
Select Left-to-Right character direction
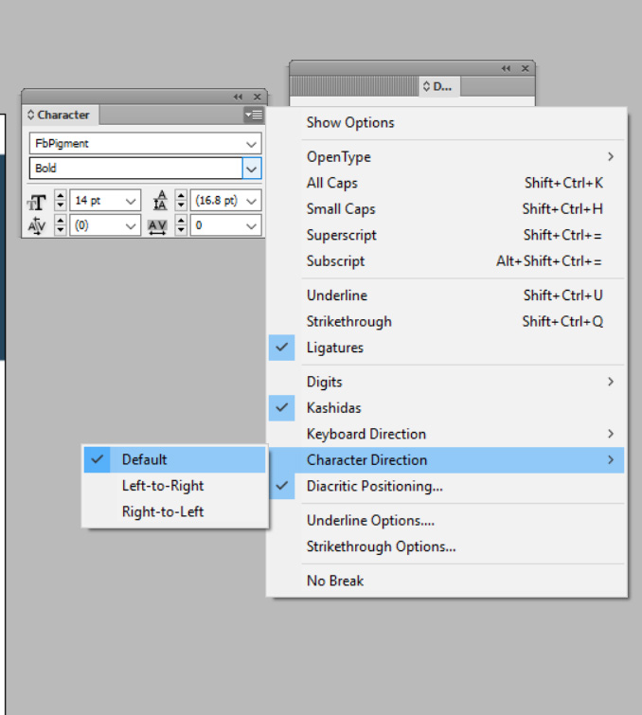(174, 486)
